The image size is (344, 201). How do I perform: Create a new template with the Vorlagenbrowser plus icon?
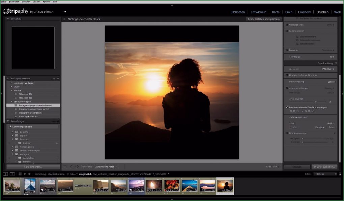(x=58, y=78)
